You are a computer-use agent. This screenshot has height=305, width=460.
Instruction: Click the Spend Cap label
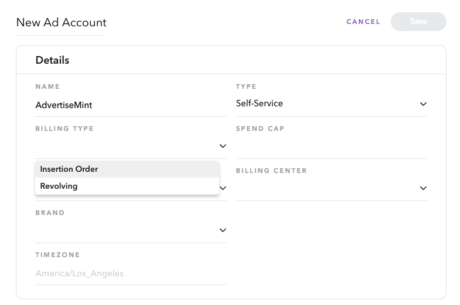coord(260,129)
